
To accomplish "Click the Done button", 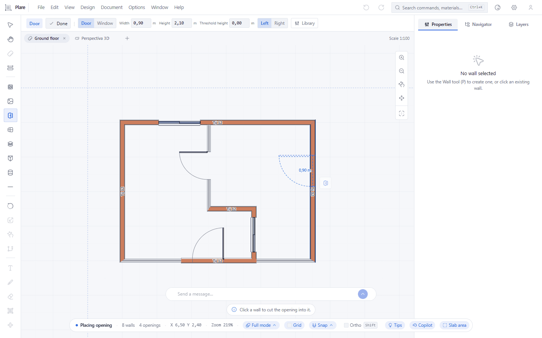I will point(58,23).
